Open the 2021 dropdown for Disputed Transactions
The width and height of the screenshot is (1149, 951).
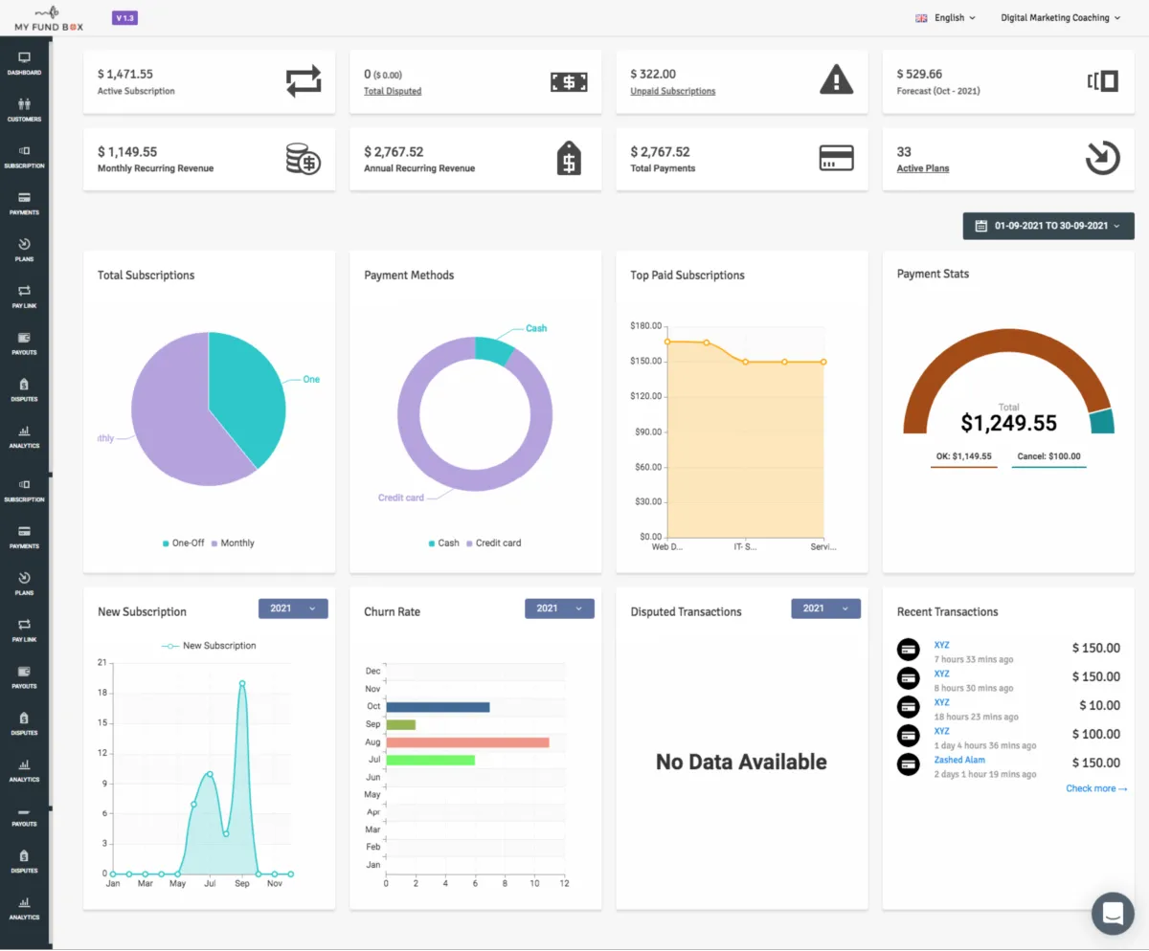pyautogui.click(x=825, y=608)
